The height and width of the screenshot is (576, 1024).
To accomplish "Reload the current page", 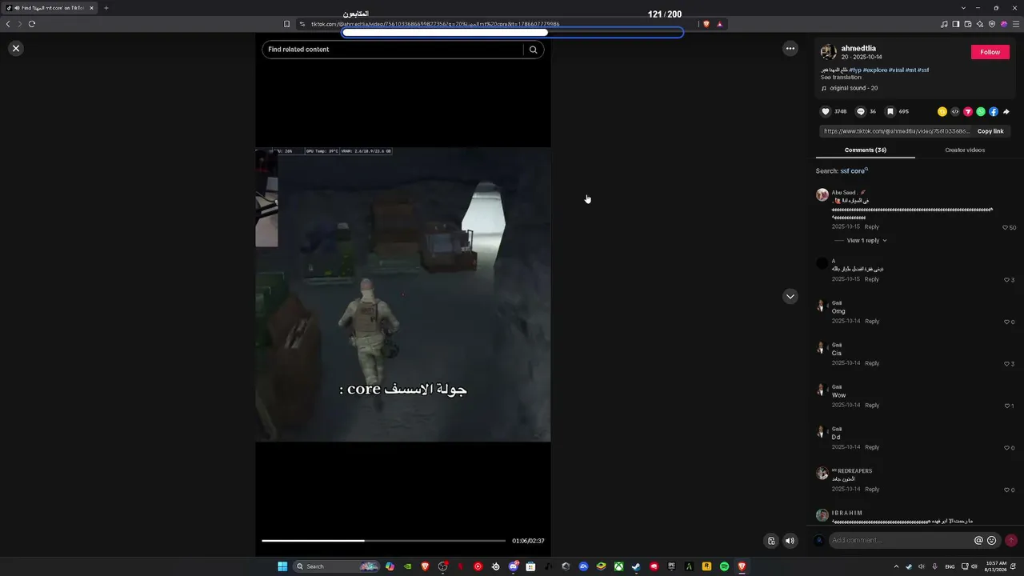I will (x=32, y=24).
